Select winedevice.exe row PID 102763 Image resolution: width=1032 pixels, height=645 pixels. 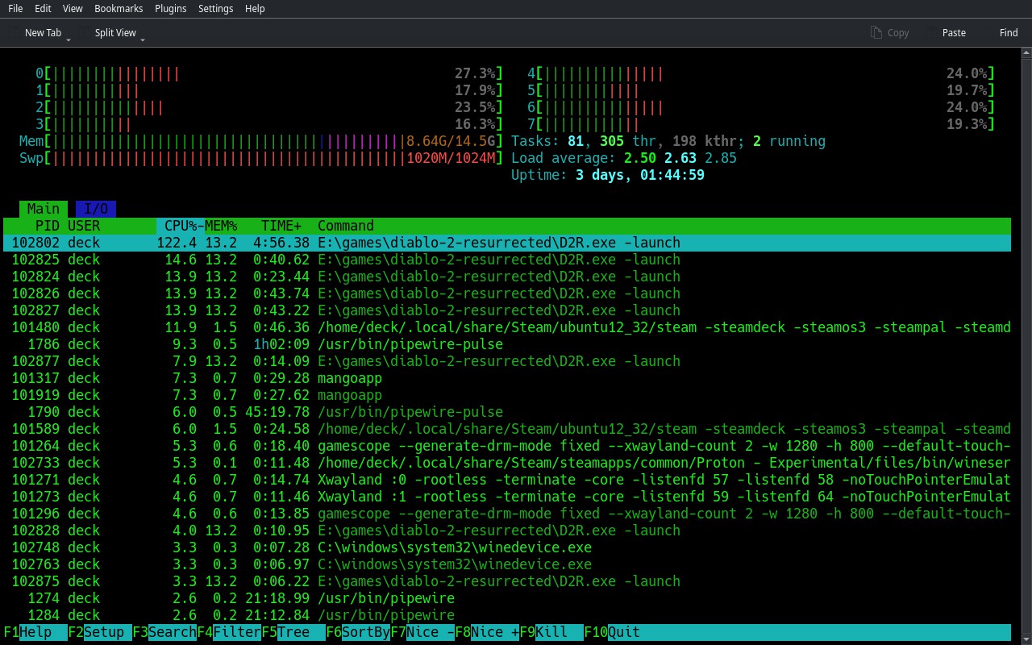click(507, 564)
